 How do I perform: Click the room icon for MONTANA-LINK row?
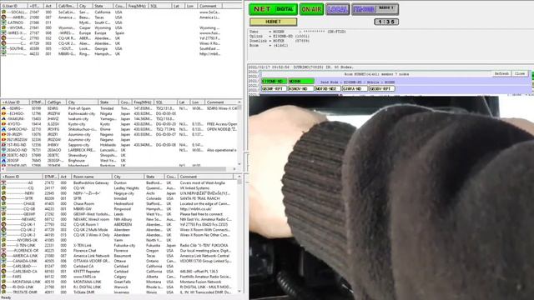click(3, 282)
